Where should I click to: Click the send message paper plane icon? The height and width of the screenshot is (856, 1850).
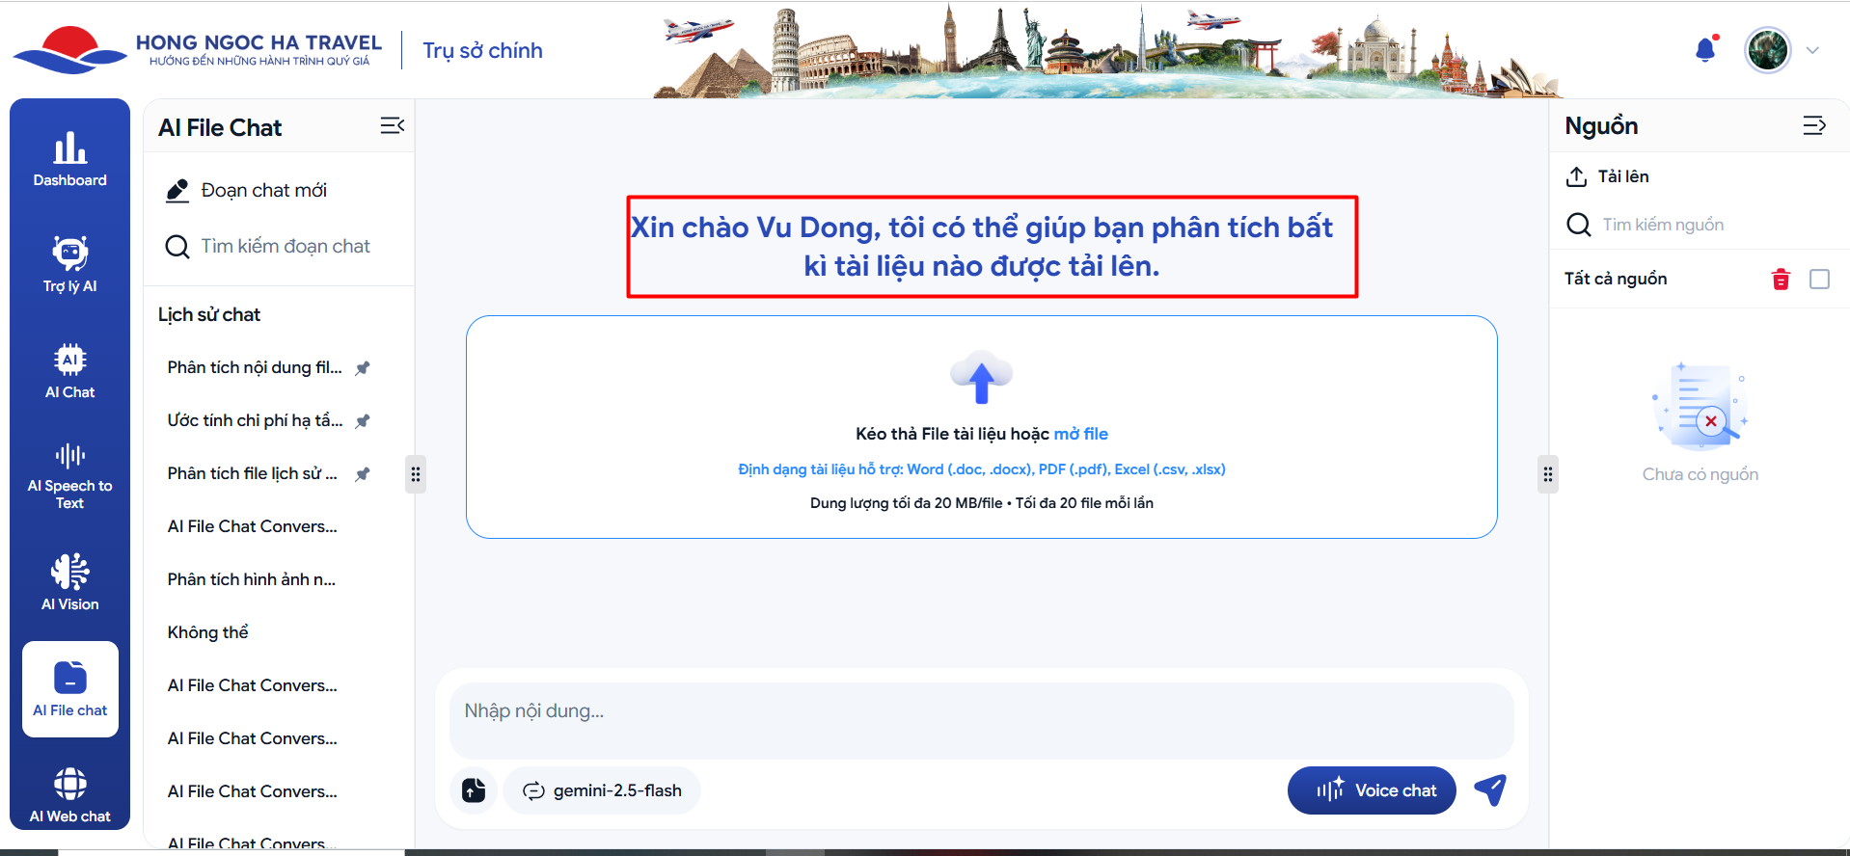pos(1490,790)
